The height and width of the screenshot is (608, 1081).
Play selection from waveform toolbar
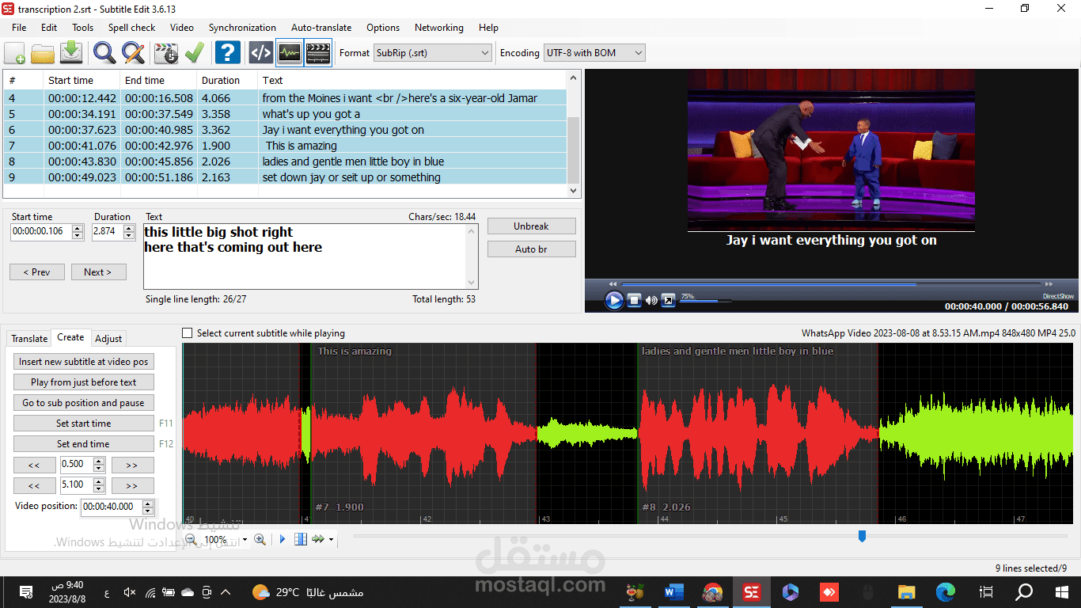pos(283,539)
